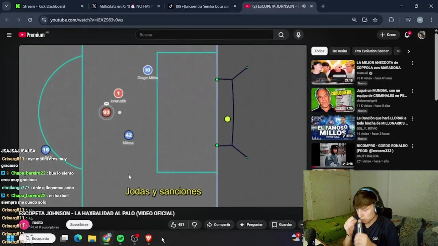The image size is (438, 246).
Task: Open Brave browser from the taskbar
Action: point(149,238)
